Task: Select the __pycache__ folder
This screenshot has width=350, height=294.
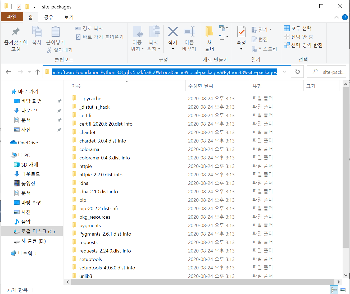Action: [x=92, y=98]
